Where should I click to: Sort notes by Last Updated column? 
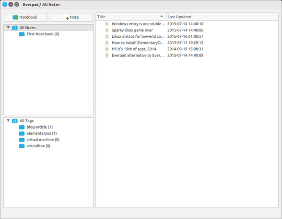click(x=222, y=17)
